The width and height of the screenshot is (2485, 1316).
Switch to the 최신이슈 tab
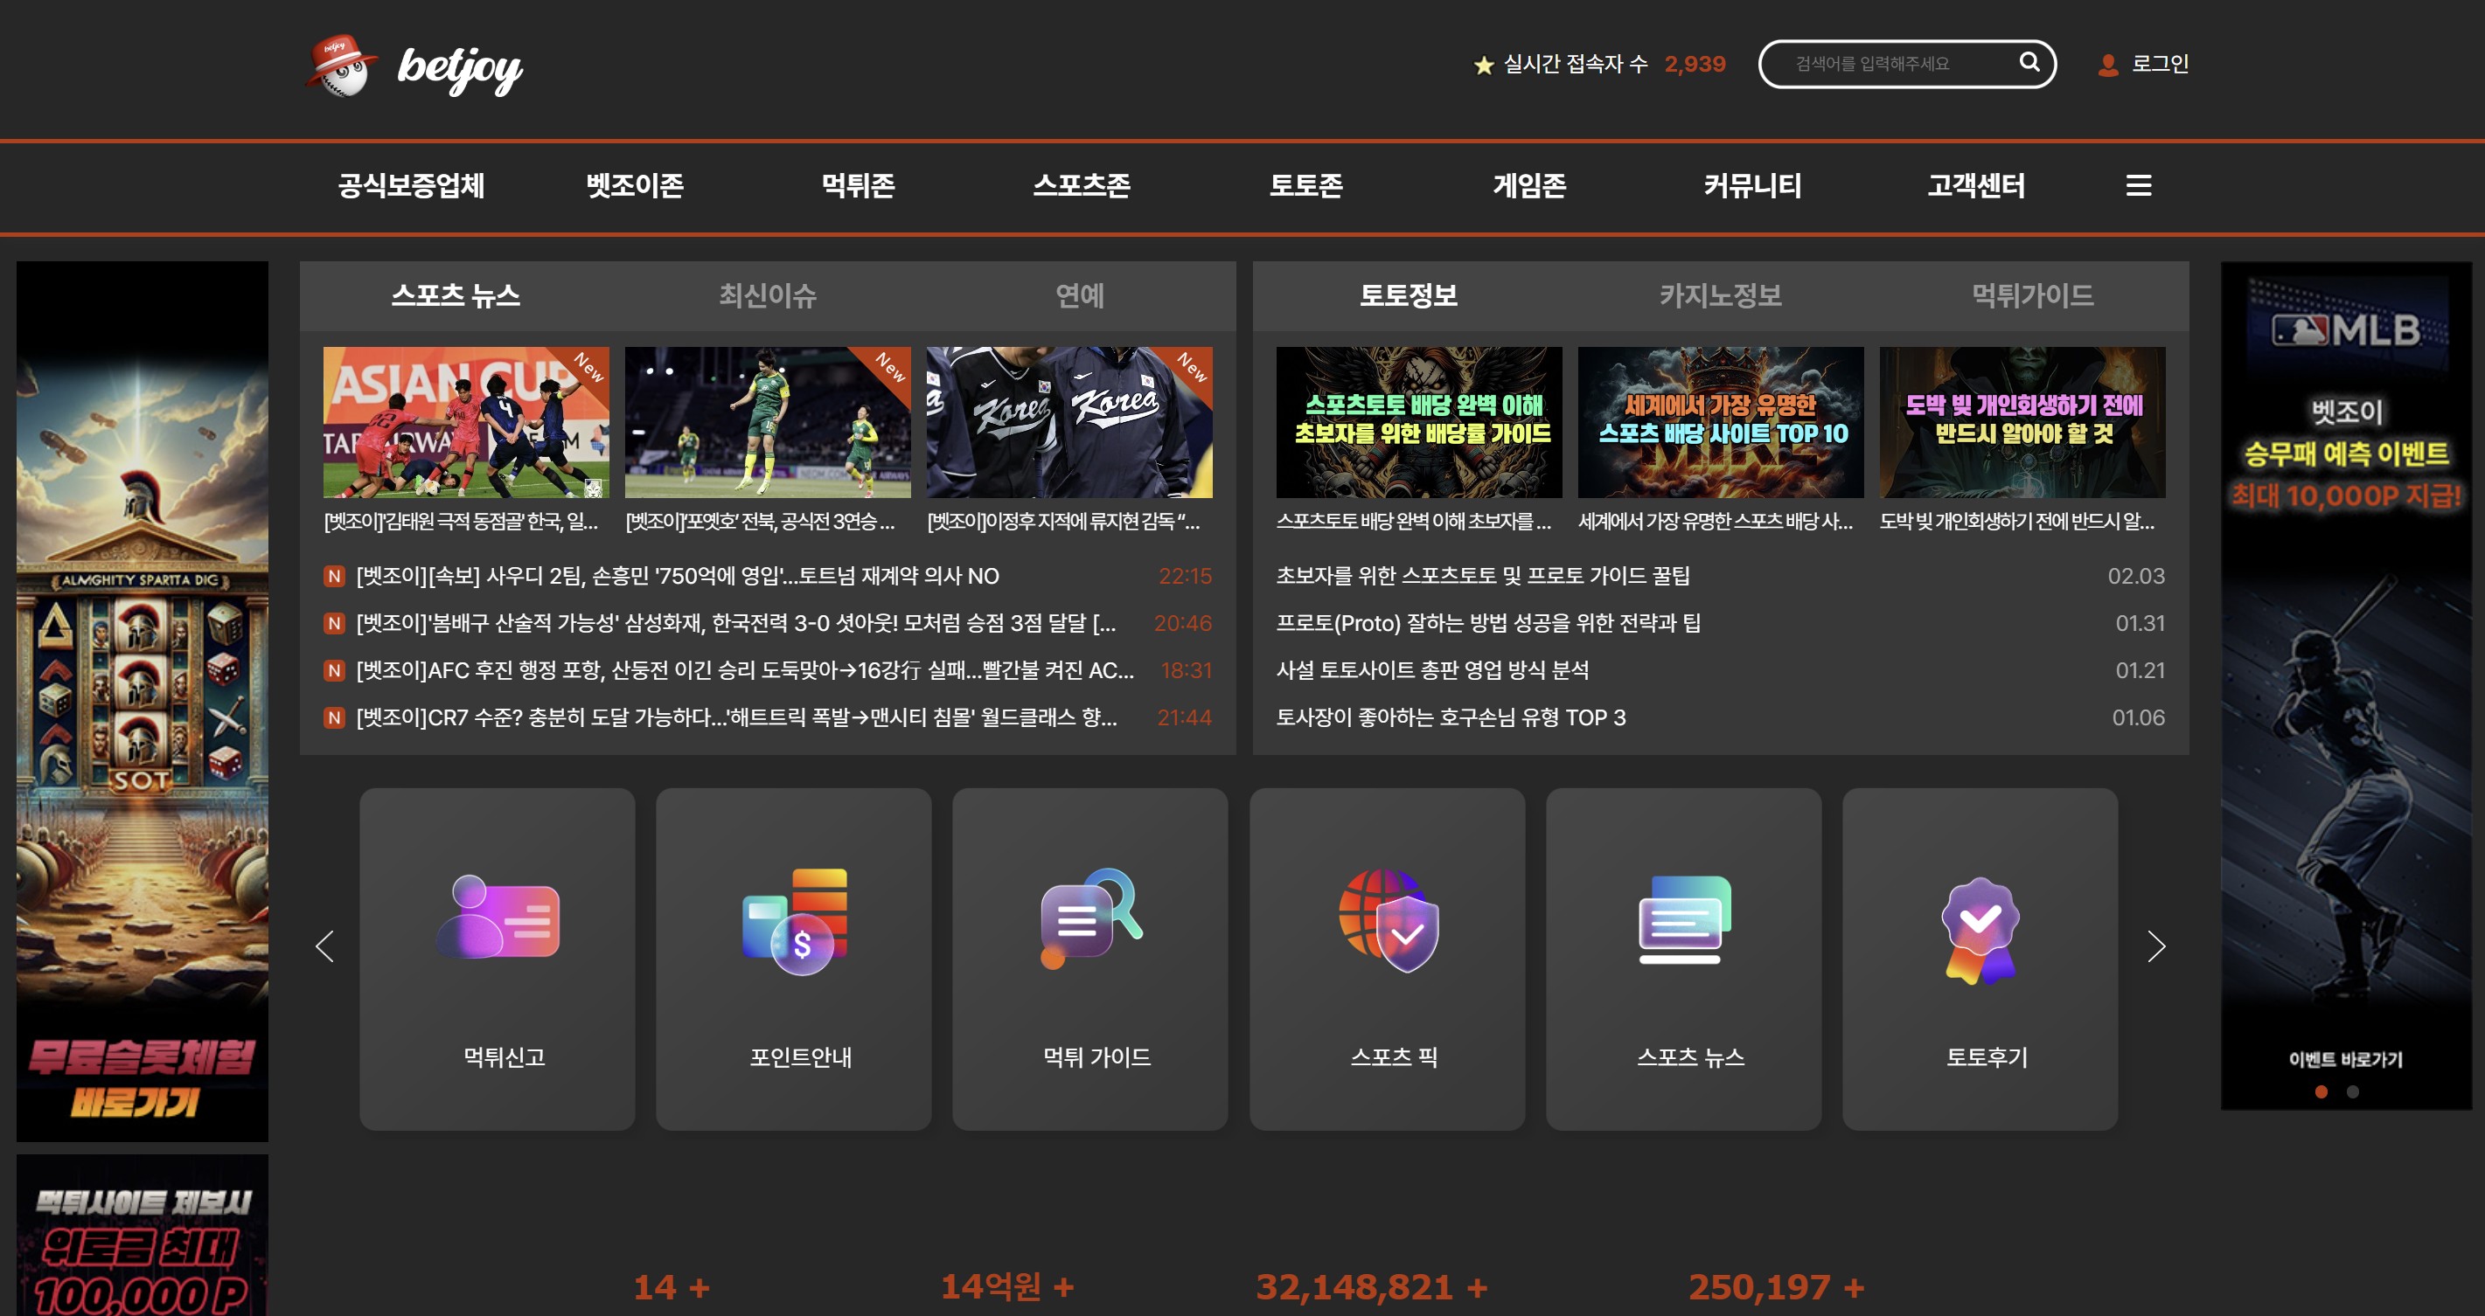pos(767,295)
